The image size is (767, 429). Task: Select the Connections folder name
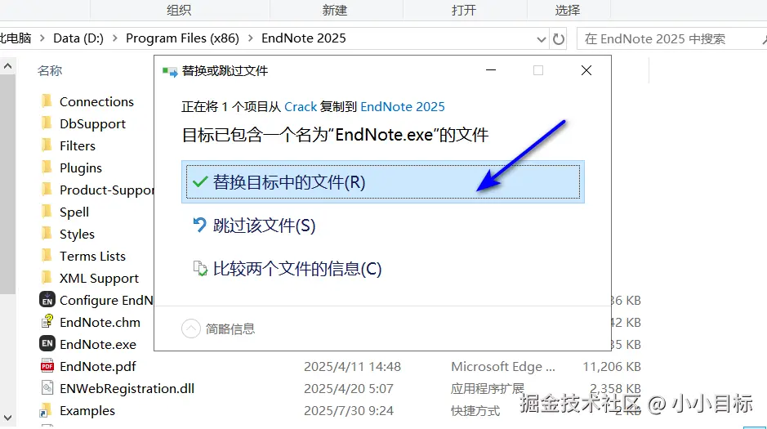click(96, 101)
